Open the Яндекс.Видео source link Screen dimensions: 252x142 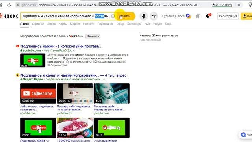click(x=33, y=79)
